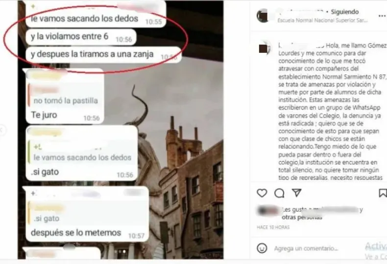Click the quoted 'no tomó la pastilla' reply
Image resolution: width=387 pixels, height=264 pixels.
pos(65,96)
